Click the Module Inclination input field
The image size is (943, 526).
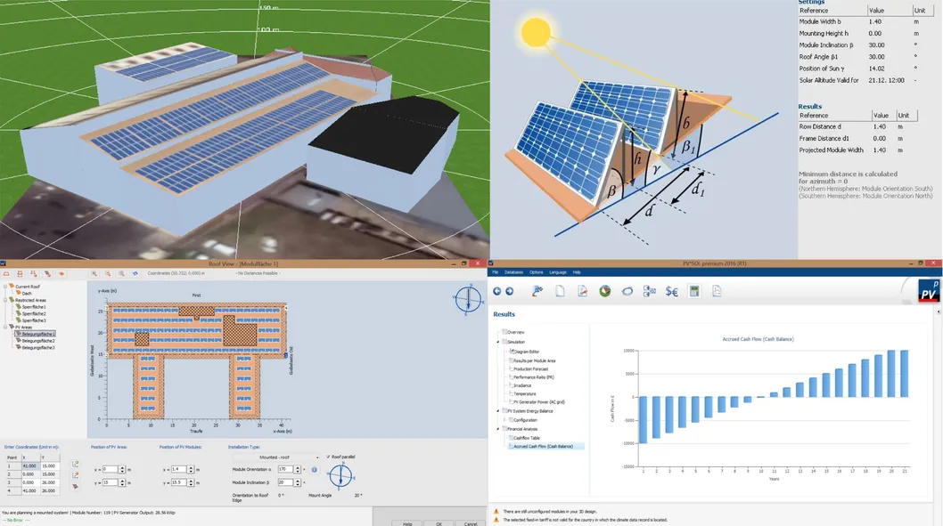tap(288, 481)
